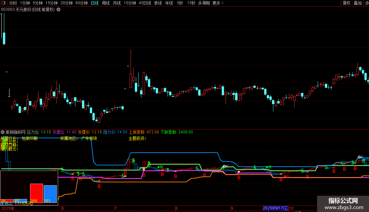Screen dimensions: 369x212
Task: Select the 多周期 multi-period option
Action: tap(204, 3)
